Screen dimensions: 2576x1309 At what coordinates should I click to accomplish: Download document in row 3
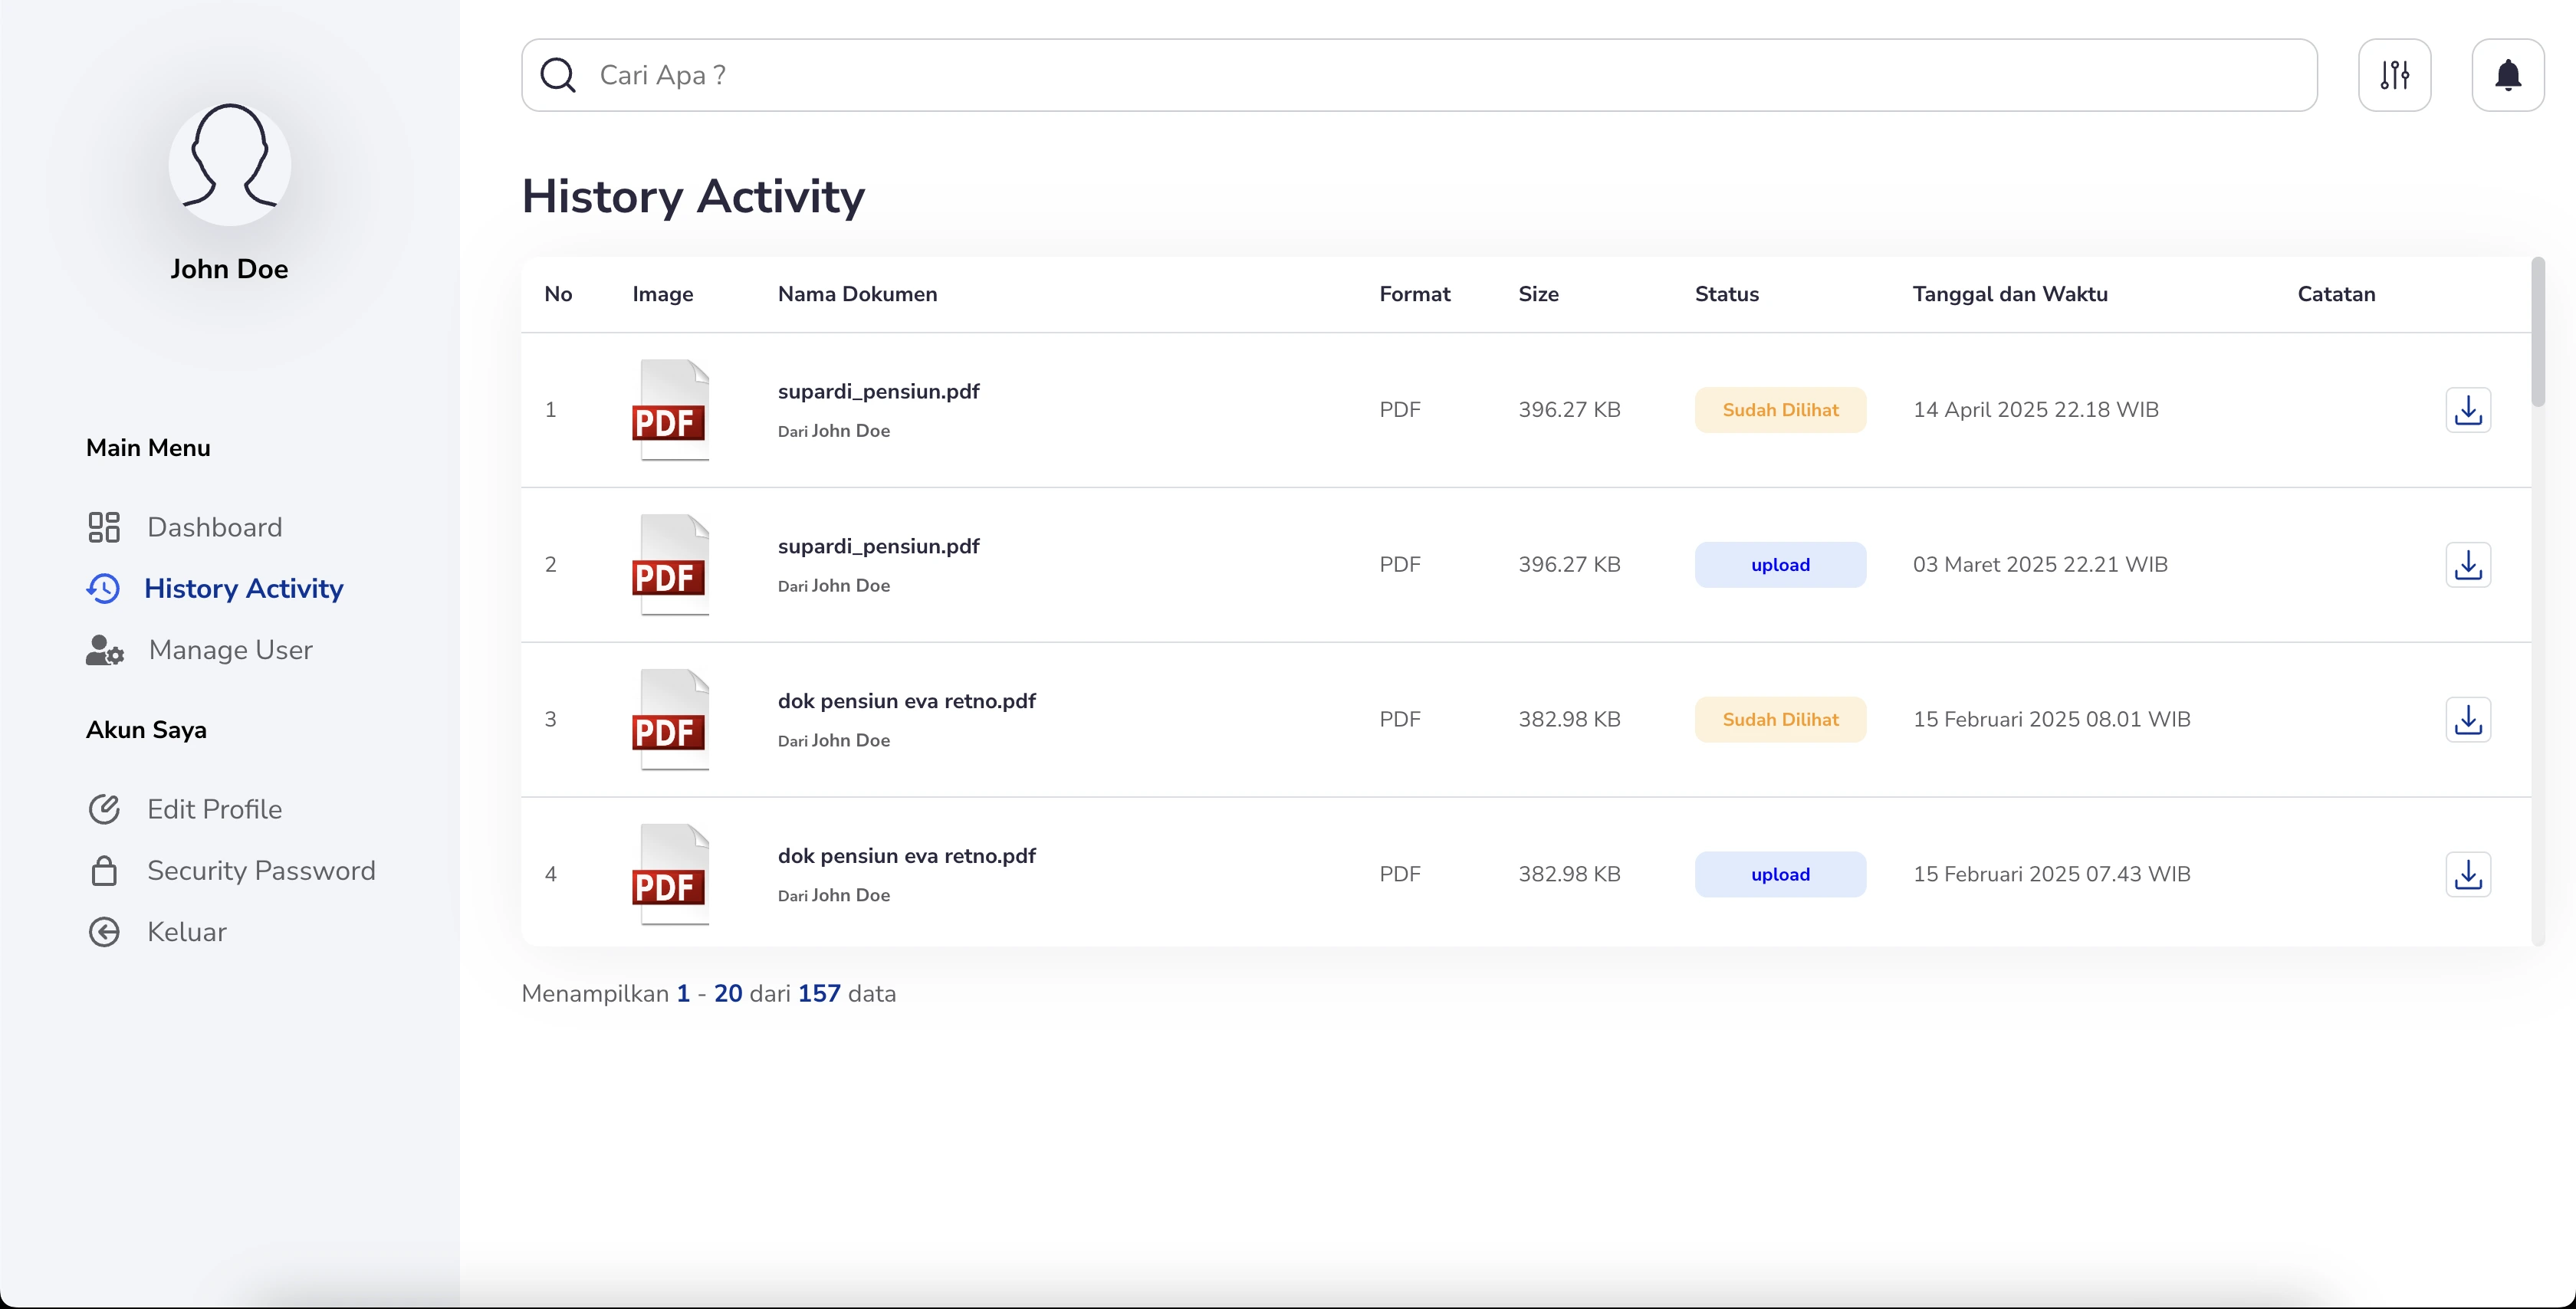[2467, 720]
